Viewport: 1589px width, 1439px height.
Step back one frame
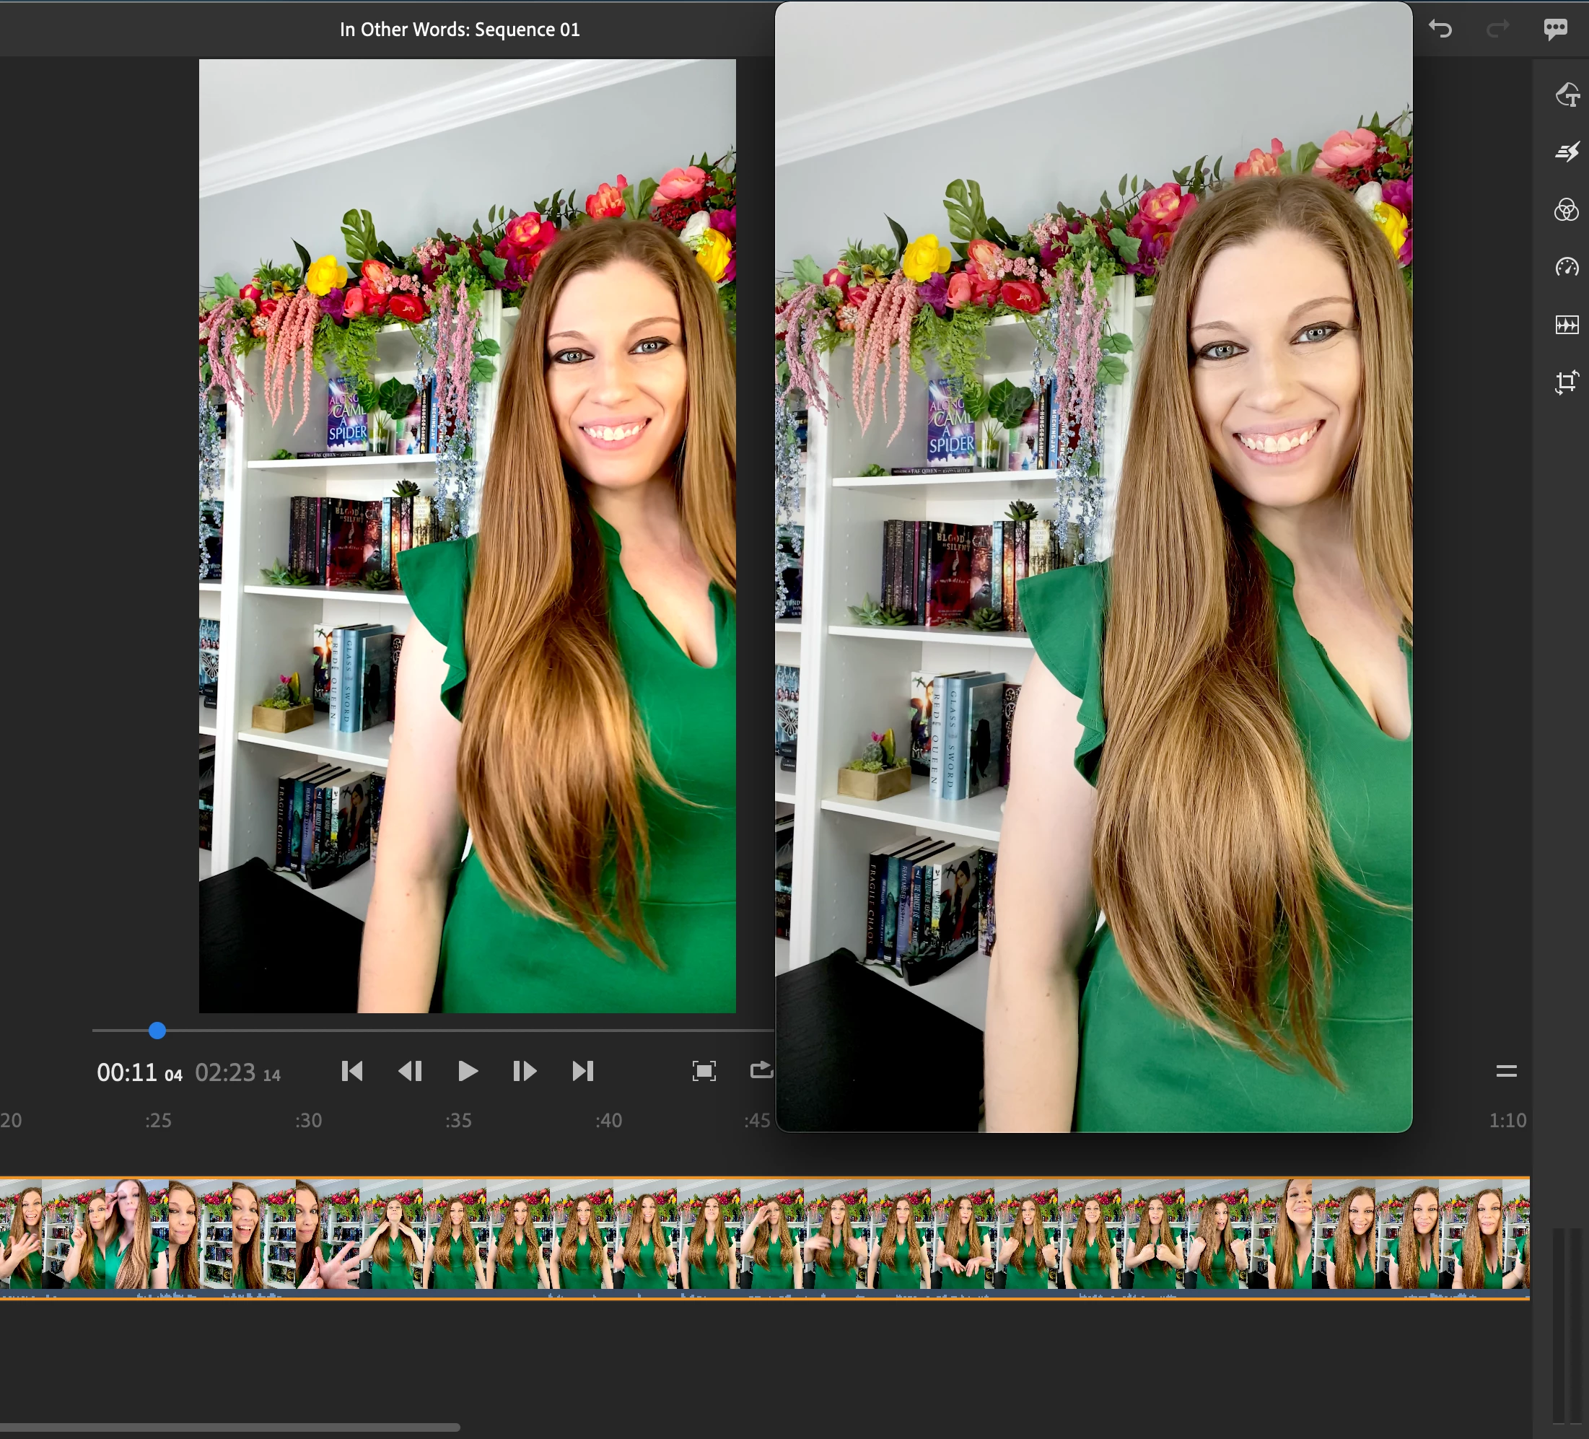[410, 1071]
